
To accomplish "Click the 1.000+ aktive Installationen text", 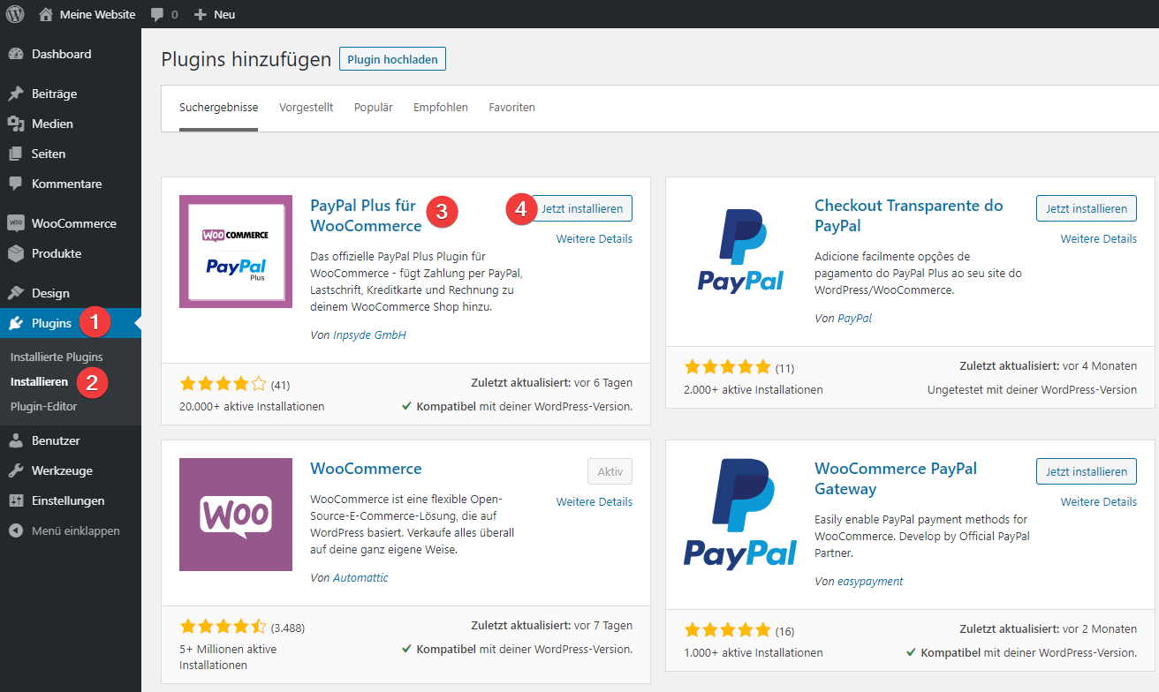I will pyautogui.click(x=753, y=652).
